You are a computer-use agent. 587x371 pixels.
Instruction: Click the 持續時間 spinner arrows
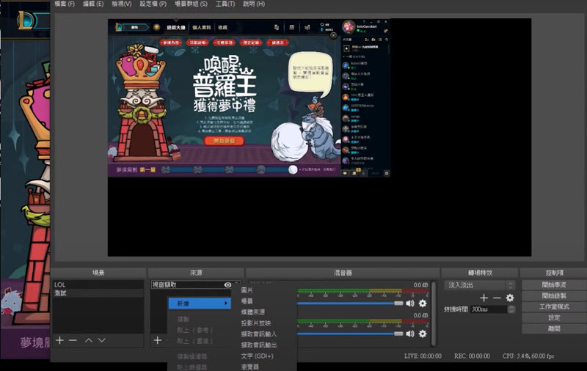coord(511,309)
